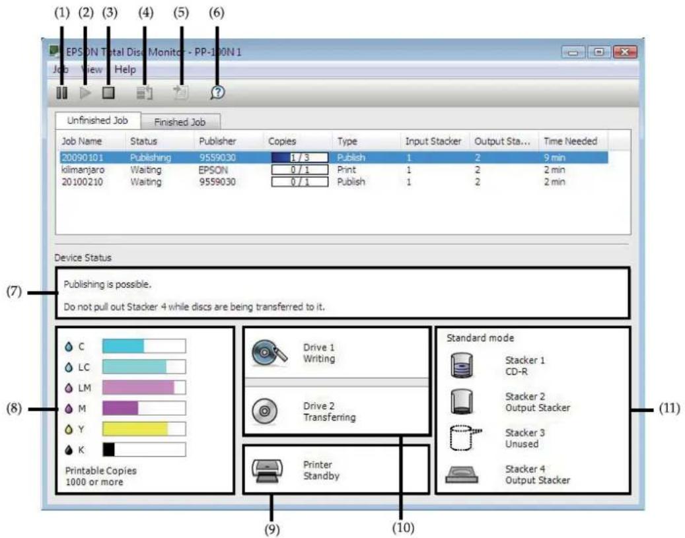Maximize the Total Disc Monitor window
The height and width of the screenshot is (538, 685).
pos(599,52)
